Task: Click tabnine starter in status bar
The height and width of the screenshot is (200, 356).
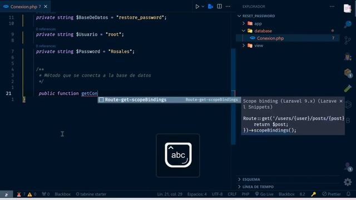Action: coord(91,194)
